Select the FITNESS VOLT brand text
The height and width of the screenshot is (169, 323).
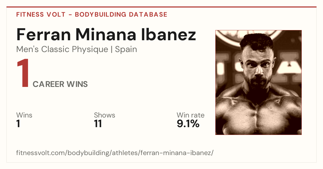point(41,14)
